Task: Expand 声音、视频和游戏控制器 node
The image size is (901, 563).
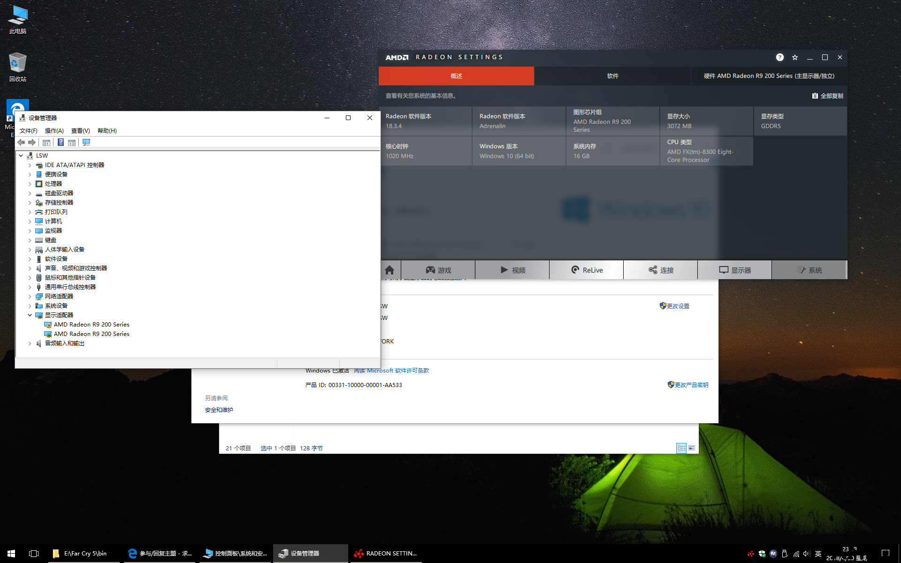Action: 30,268
